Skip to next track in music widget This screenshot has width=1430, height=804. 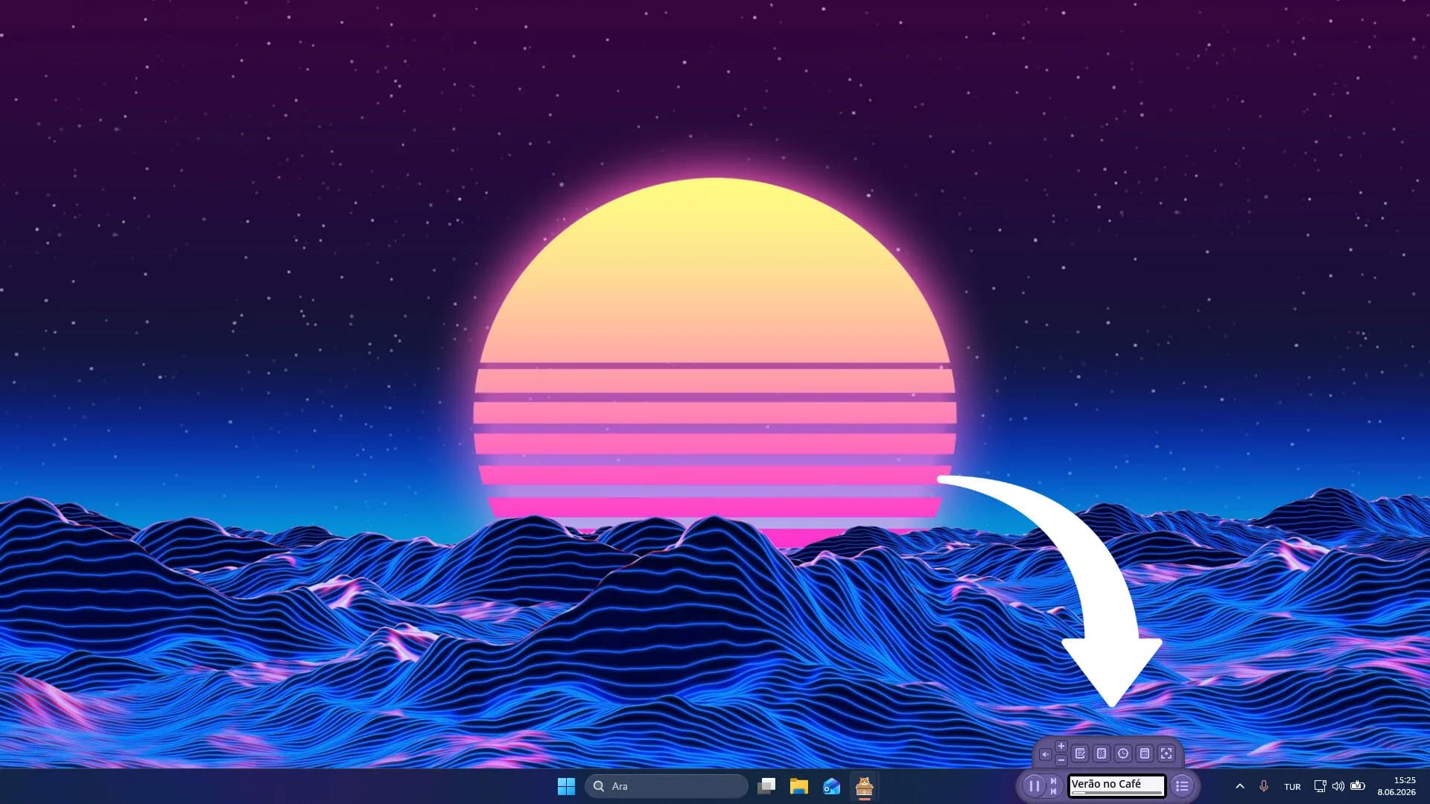tap(1053, 781)
